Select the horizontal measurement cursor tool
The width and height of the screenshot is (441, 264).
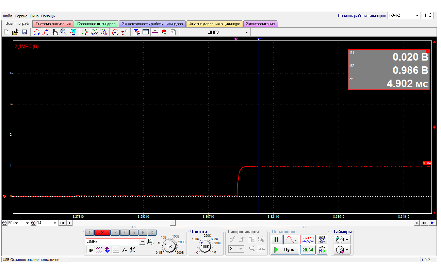(x=37, y=32)
